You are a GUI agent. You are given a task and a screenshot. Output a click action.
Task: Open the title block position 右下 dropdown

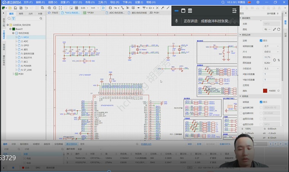coord(271,46)
